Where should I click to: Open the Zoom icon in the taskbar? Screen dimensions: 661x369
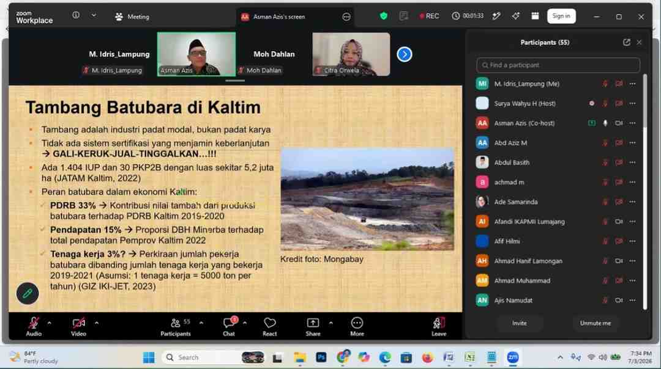click(513, 357)
